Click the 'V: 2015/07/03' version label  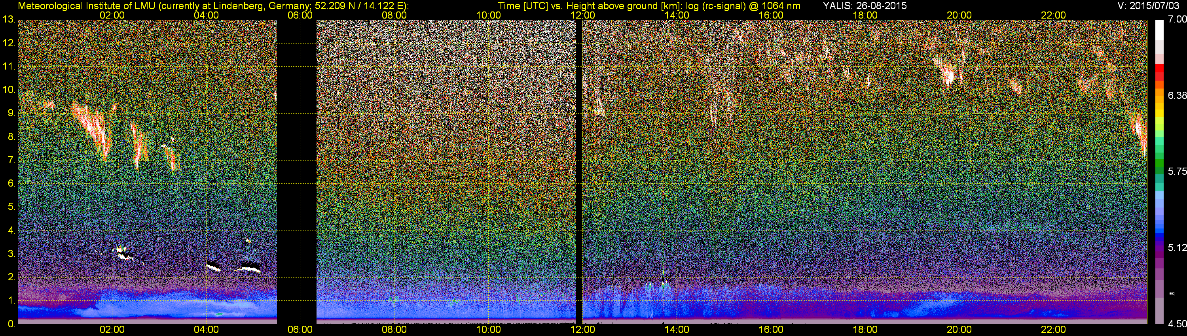(x=1147, y=6)
